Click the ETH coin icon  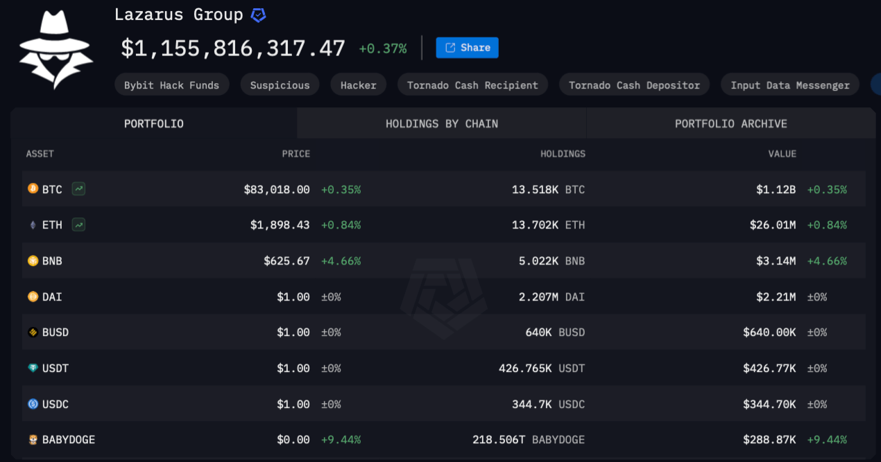[x=33, y=224]
